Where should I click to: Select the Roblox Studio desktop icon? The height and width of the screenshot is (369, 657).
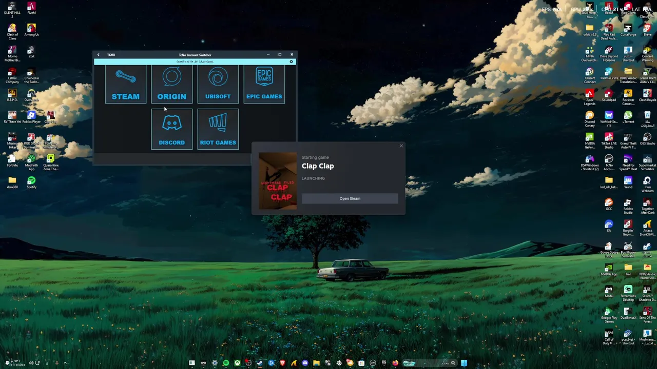pos(628,207)
